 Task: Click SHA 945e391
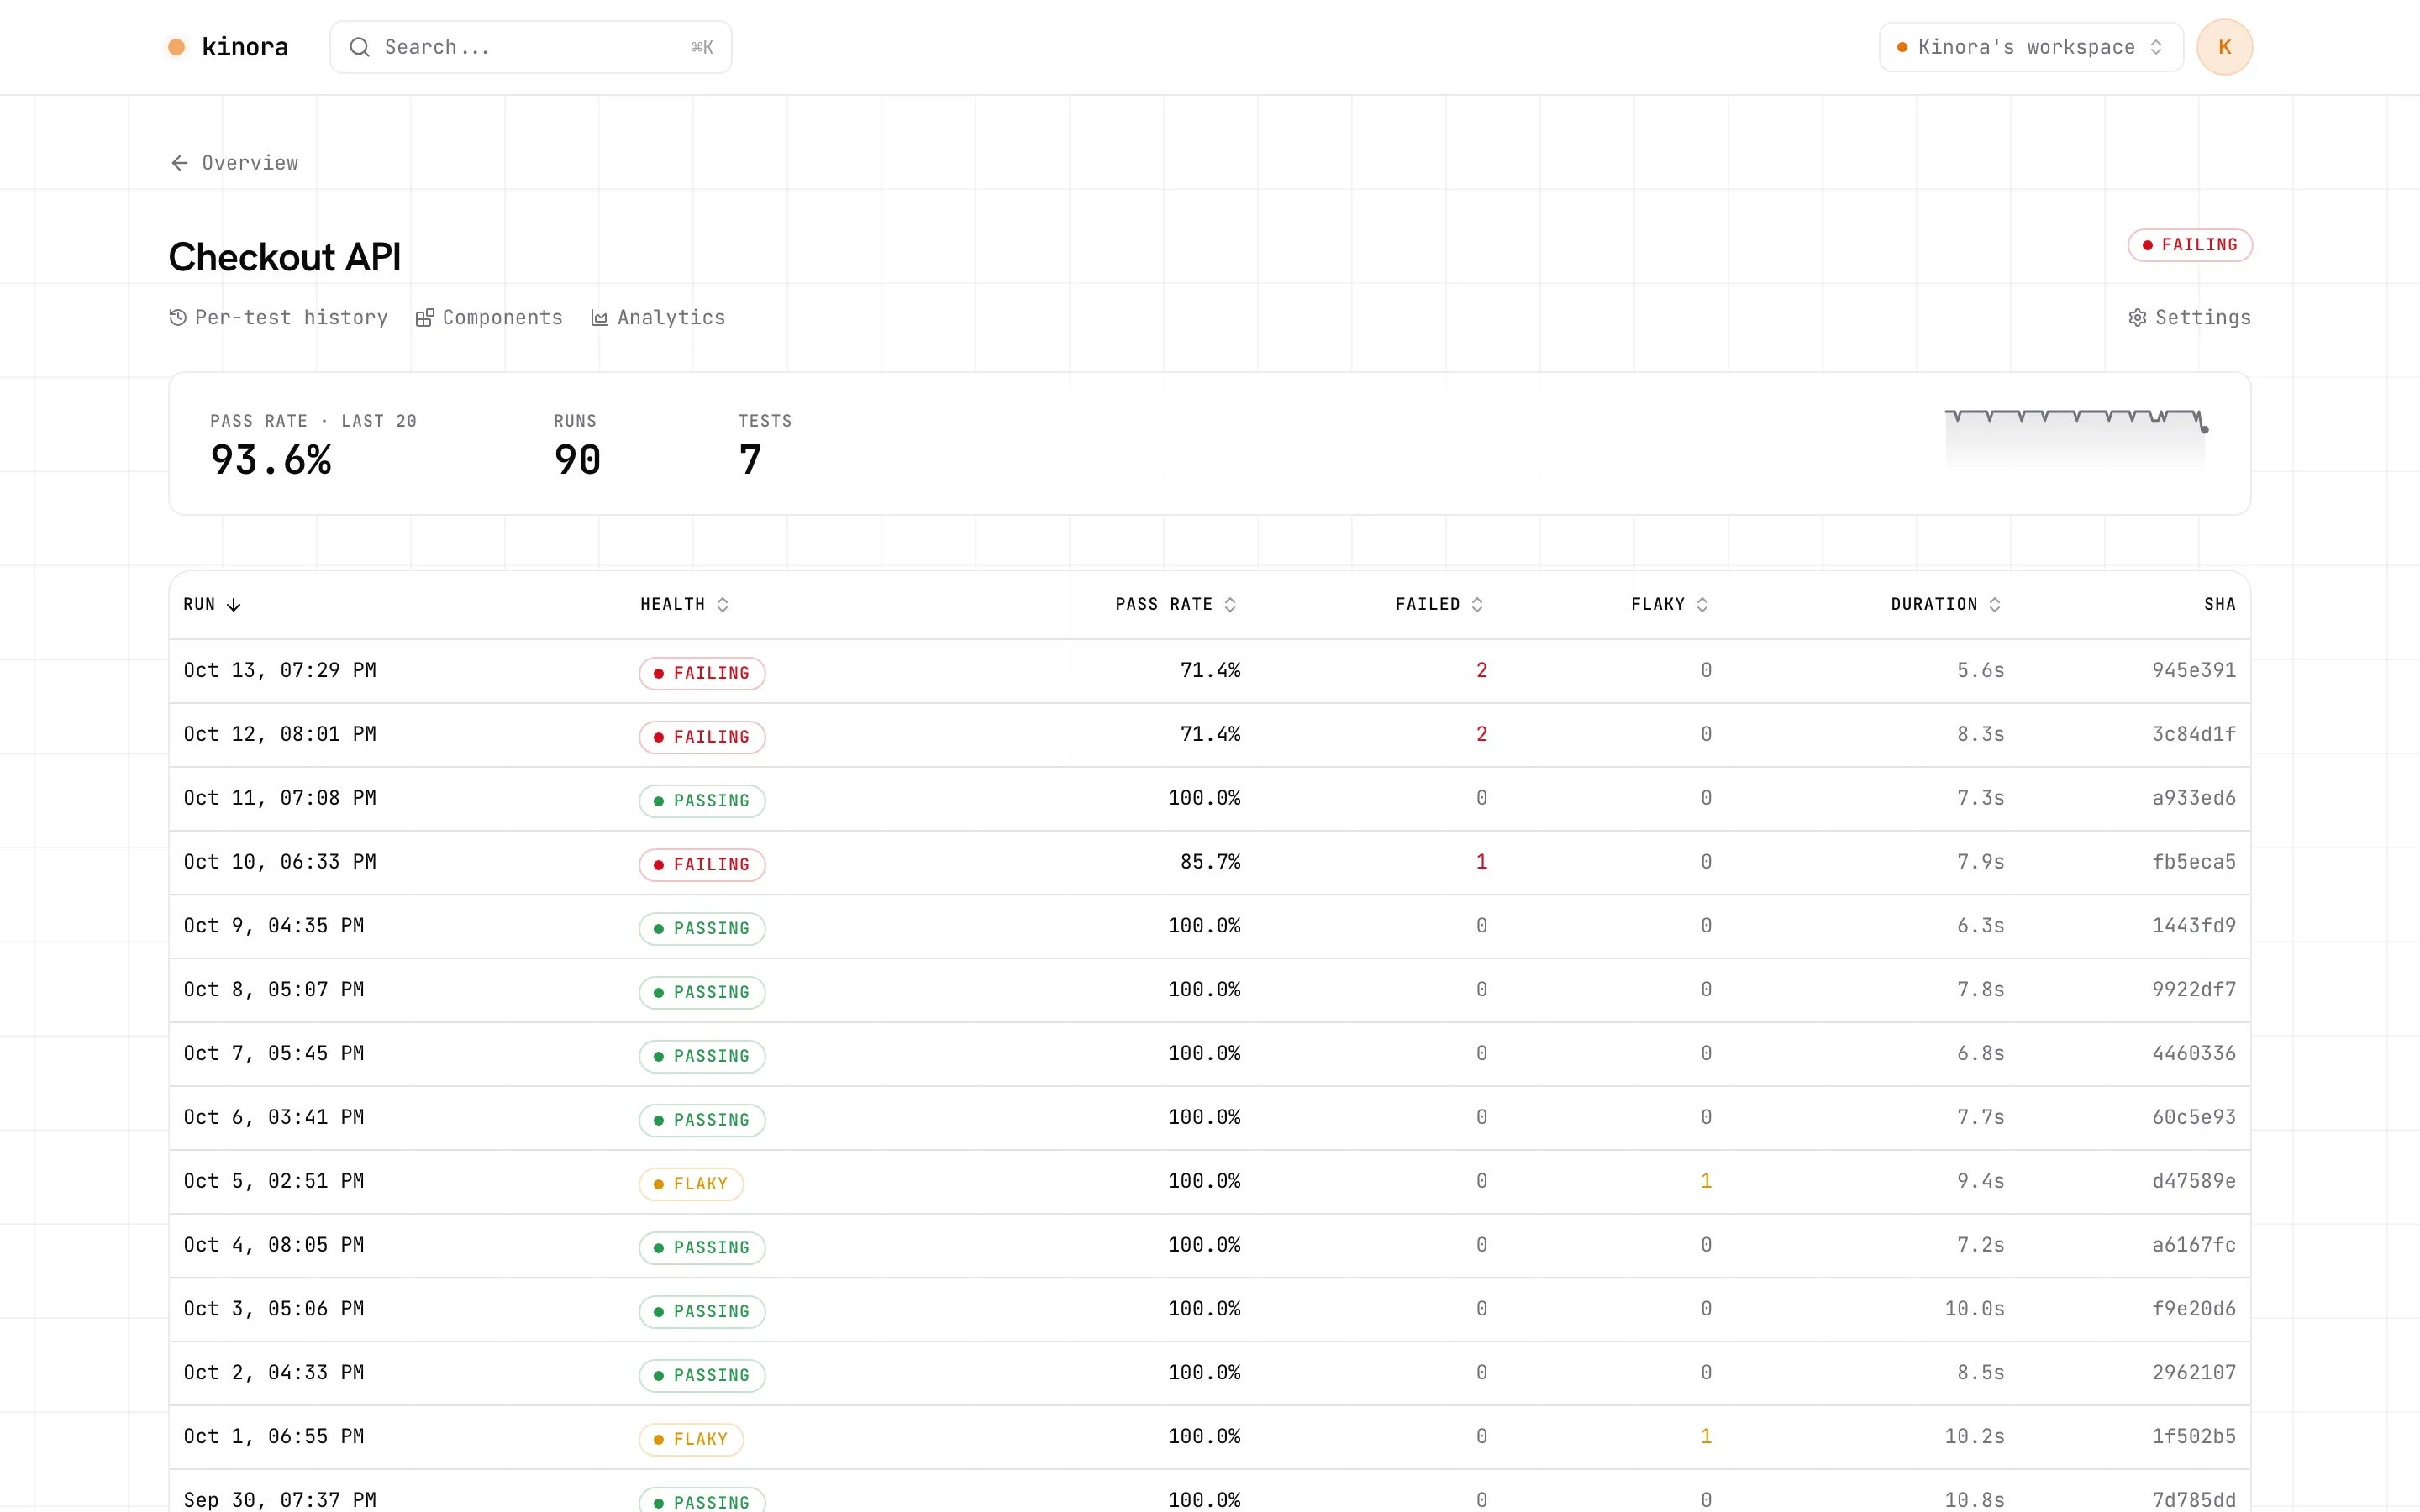pos(2193,671)
